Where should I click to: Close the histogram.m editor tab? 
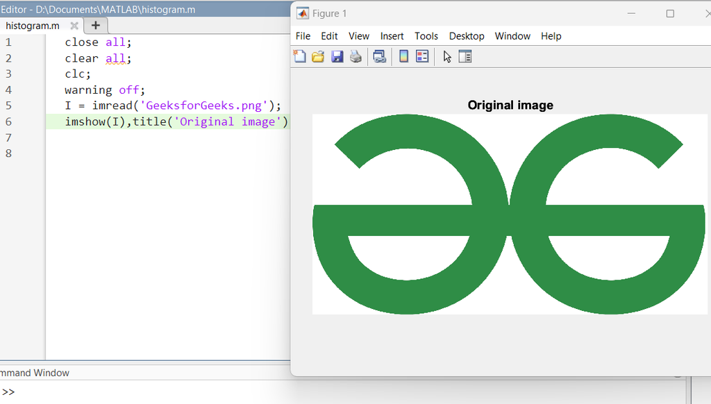pos(74,26)
